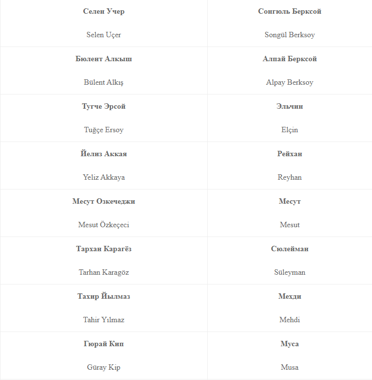
Task: Select the bold text Сонгюль Берксой
Action: [290, 11]
